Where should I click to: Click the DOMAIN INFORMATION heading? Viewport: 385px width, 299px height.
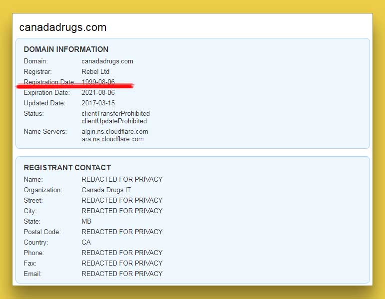(66, 49)
